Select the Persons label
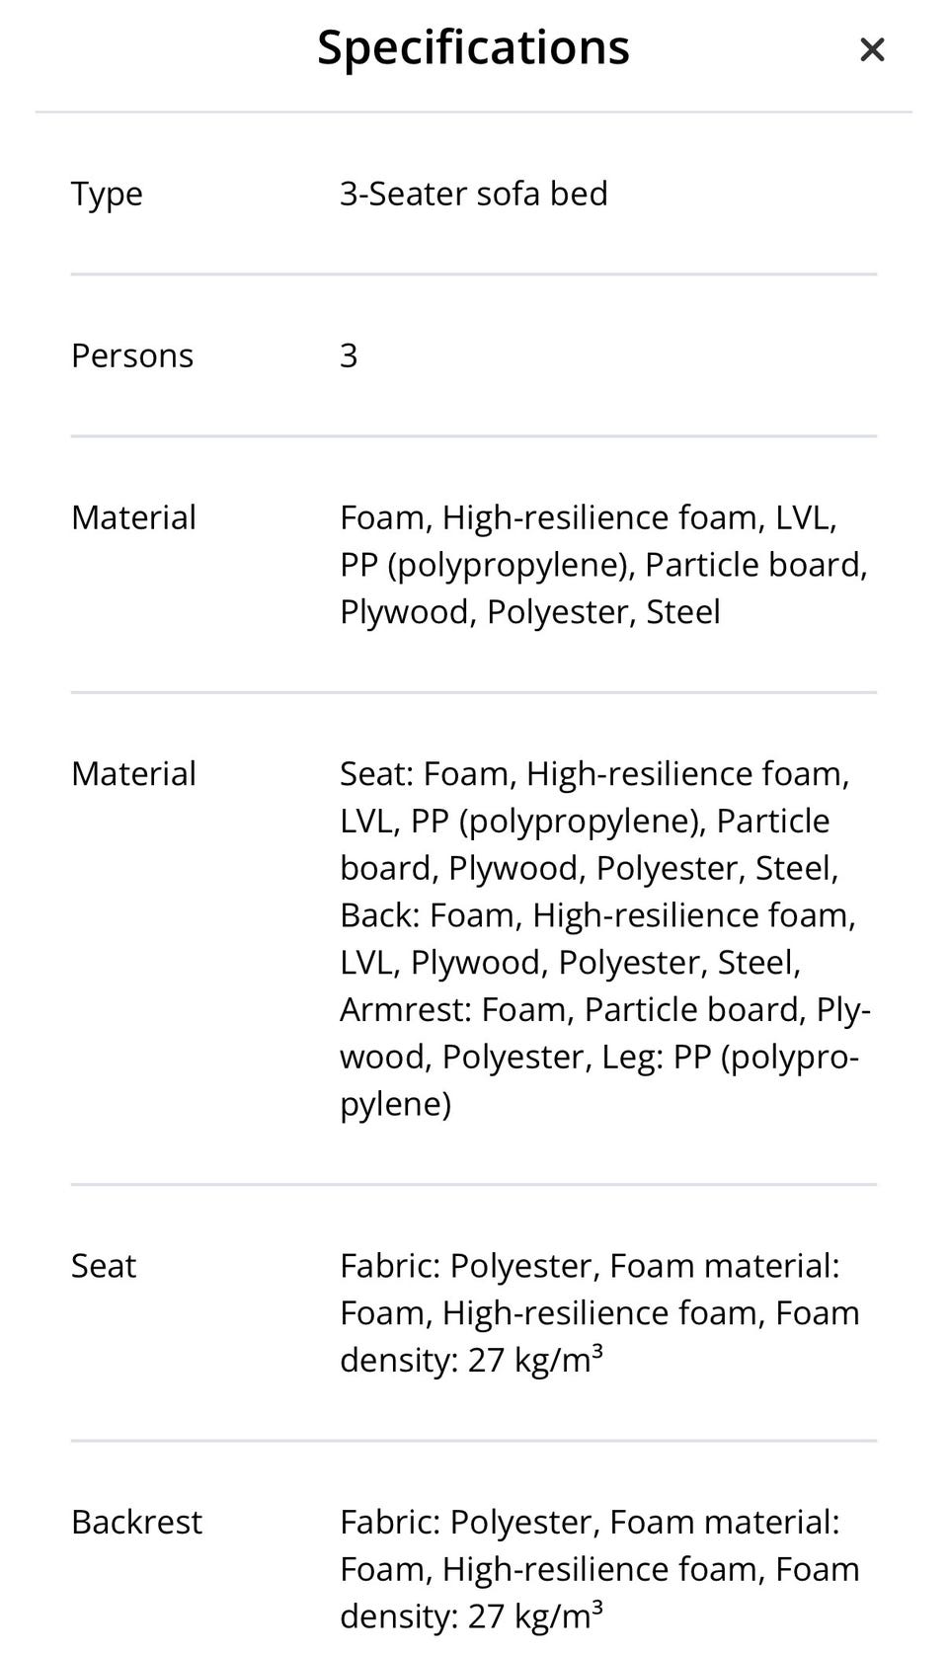This screenshot has height=1653, width=948. (132, 355)
